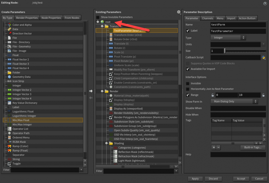
Task: Select the Geometry Data type icon
Action: click(9, 77)
